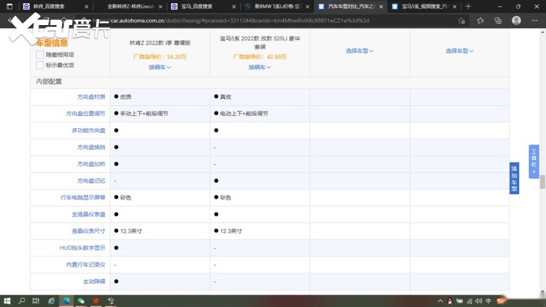
Task: Open the Windows Start menu
Action: point(6,301)
